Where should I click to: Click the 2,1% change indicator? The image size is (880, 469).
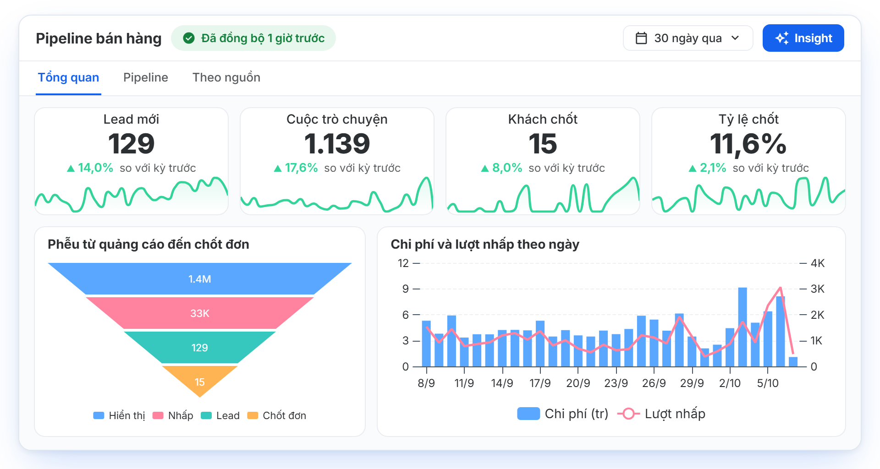(x=708, y=168)
